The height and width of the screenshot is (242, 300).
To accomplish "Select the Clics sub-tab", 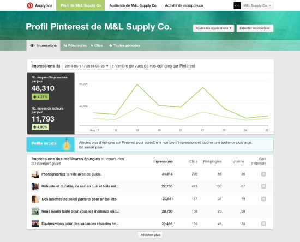I will (x=97, y=45).
